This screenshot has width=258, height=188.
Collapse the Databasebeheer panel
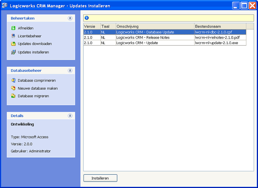(70, 71)
